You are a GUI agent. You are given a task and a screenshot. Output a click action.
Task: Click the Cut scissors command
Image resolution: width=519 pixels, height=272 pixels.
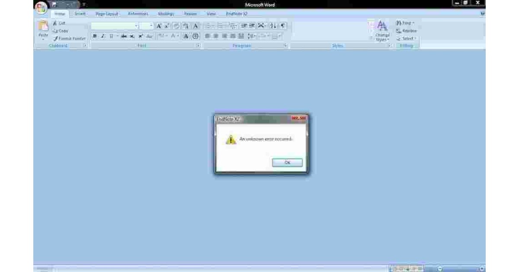[59, 23]
